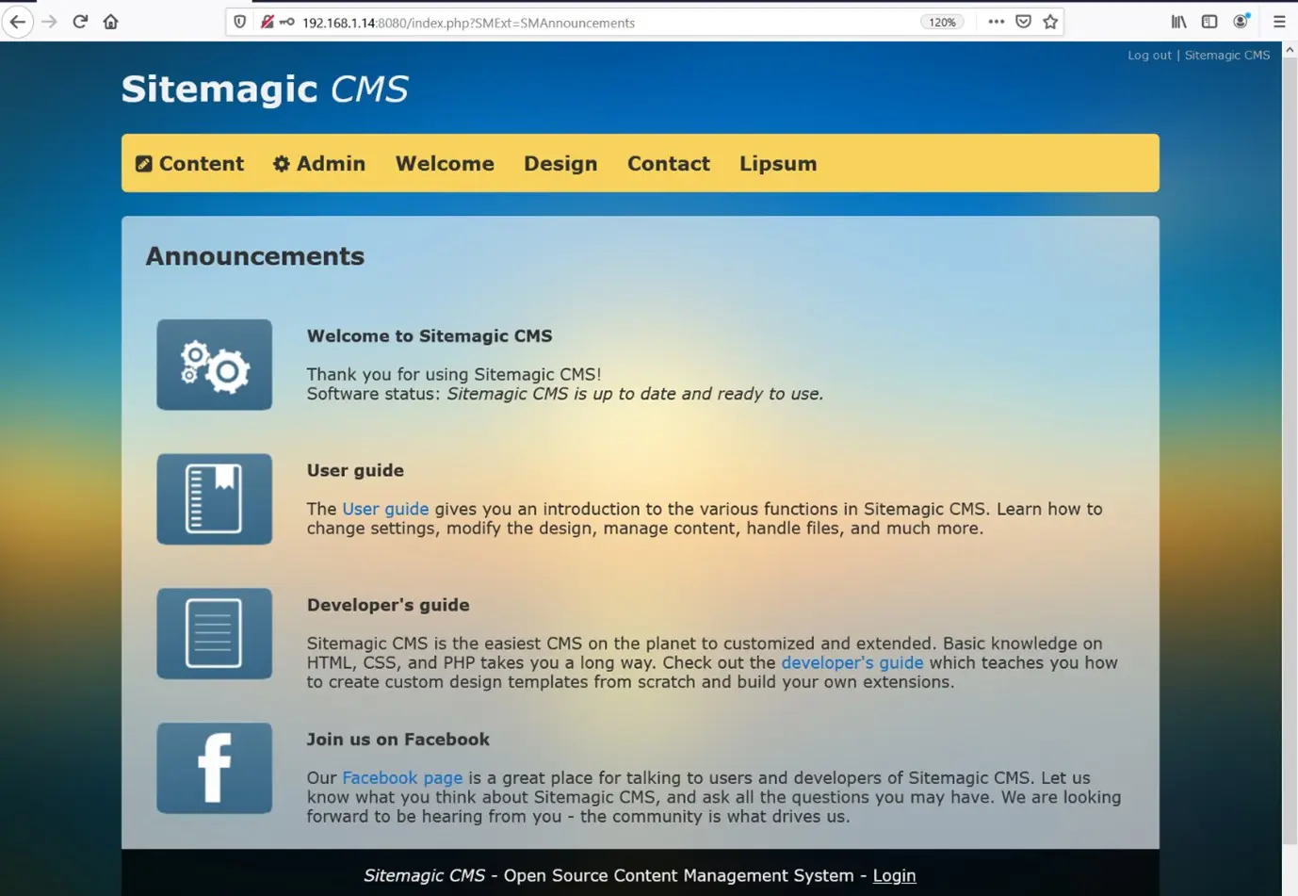This screenshot has height=896, width=1298.
Task: Open the Admin menu
Action: click(x=319, y=164)
